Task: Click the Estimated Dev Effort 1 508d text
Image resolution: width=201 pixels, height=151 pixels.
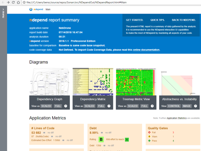Action: pos(46,140)
